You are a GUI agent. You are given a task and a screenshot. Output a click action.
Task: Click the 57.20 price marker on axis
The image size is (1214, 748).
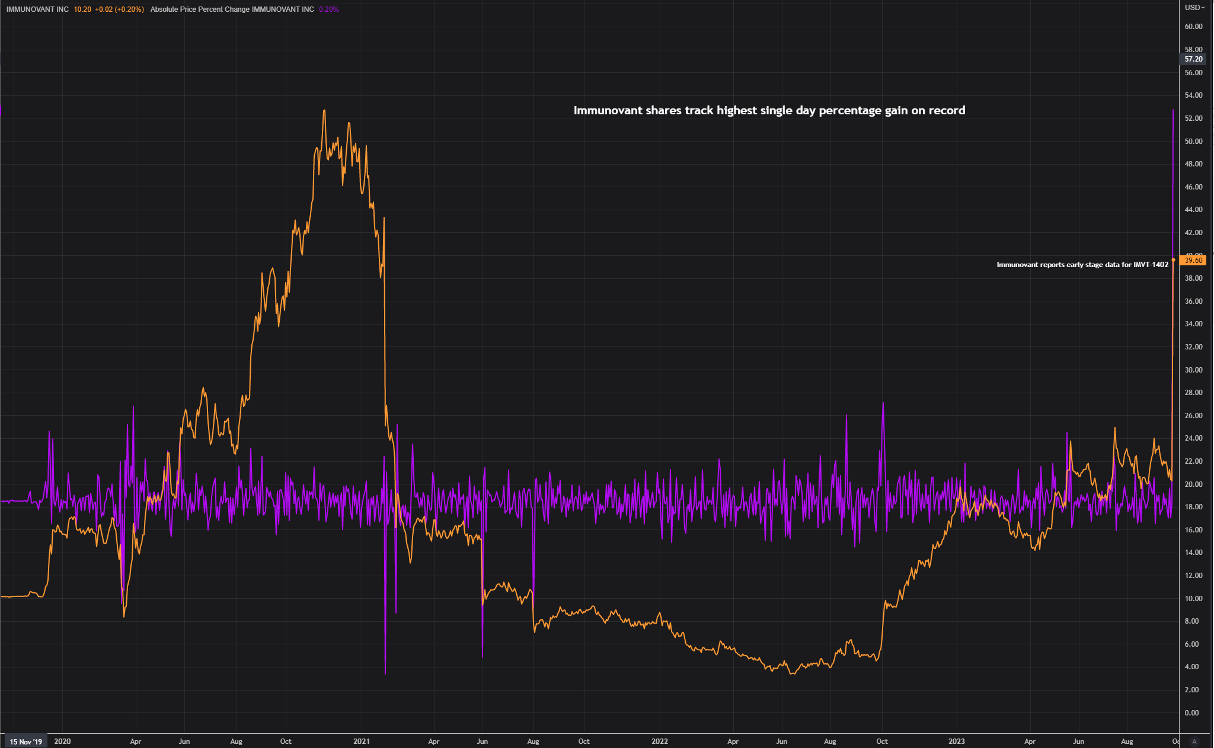1193,59
